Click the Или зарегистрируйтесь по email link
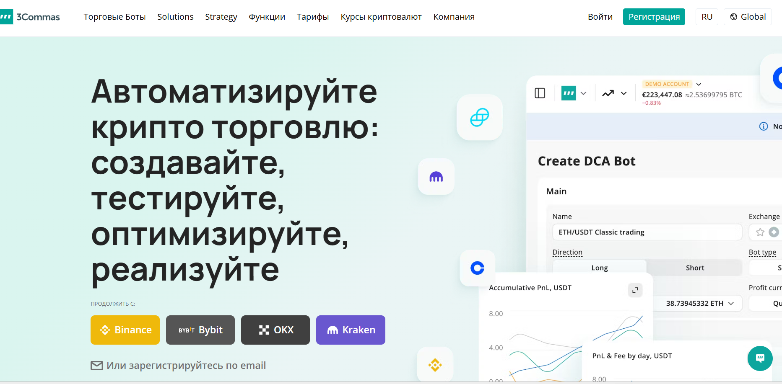 [x=186, y=366]
